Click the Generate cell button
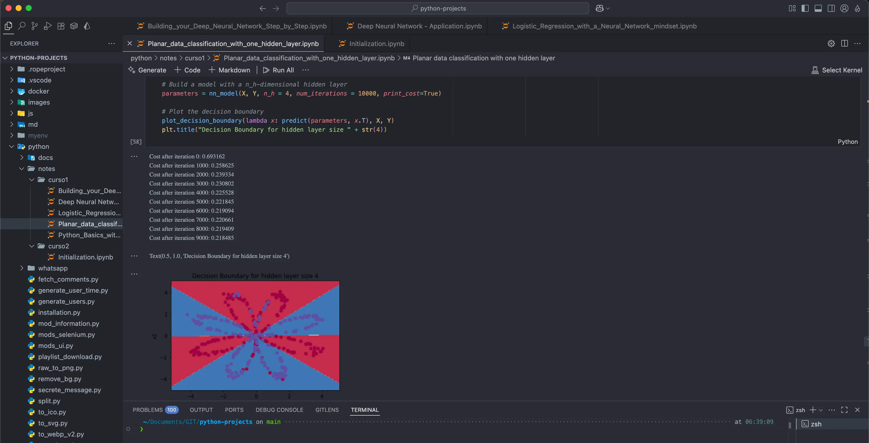869x443 pixels. click(147, 70)
